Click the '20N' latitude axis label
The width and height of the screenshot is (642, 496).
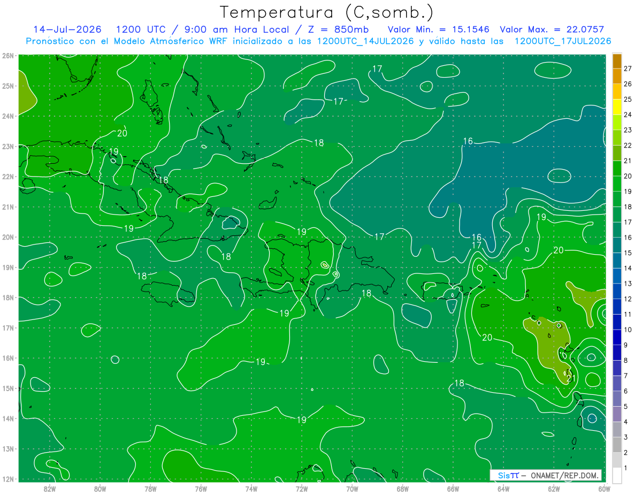coord(8,237)
